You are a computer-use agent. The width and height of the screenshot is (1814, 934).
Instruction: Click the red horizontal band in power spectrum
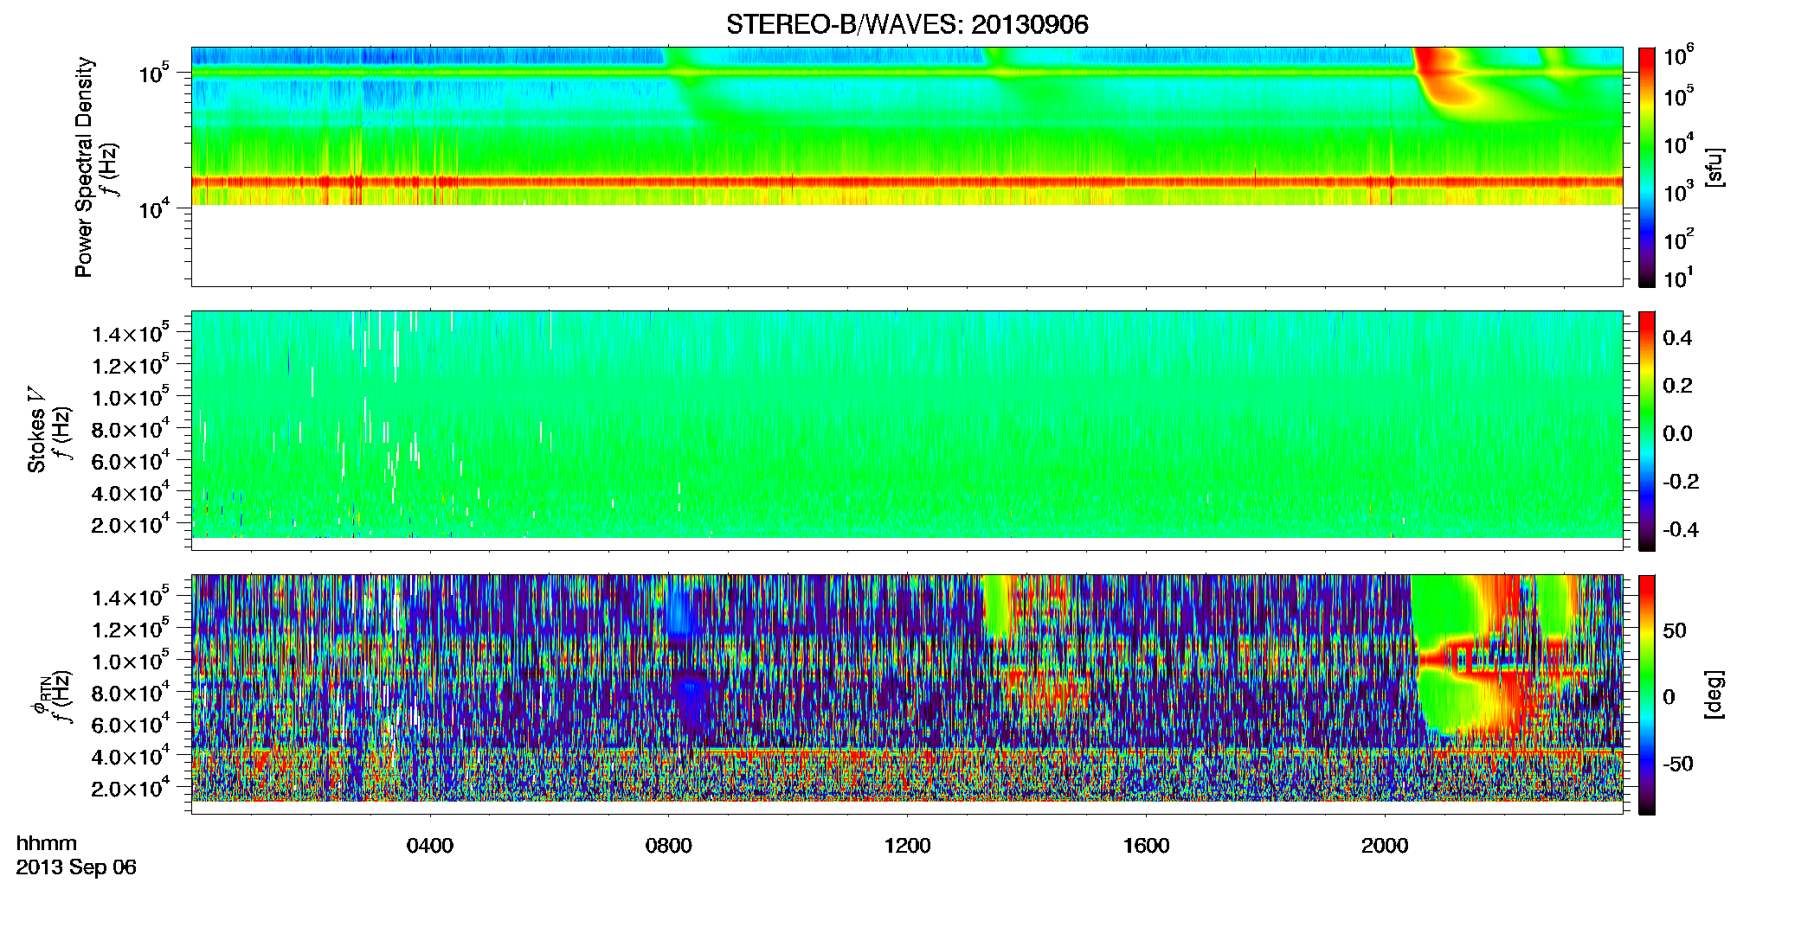coord(907,182)
